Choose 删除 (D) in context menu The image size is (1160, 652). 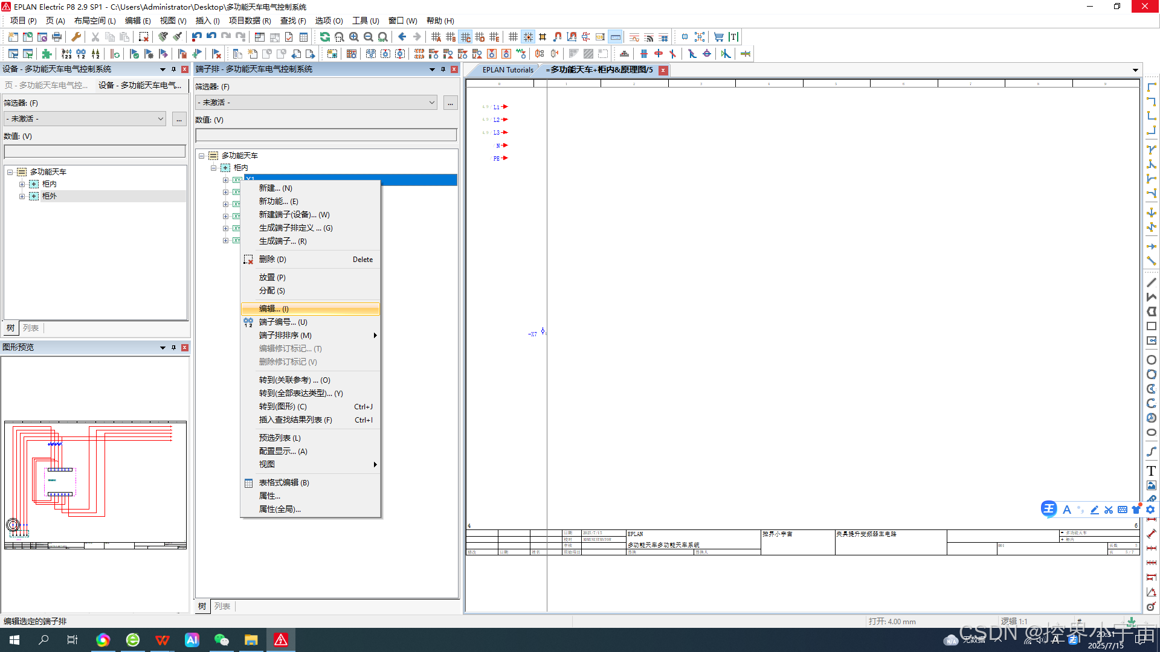coord(311,260)
